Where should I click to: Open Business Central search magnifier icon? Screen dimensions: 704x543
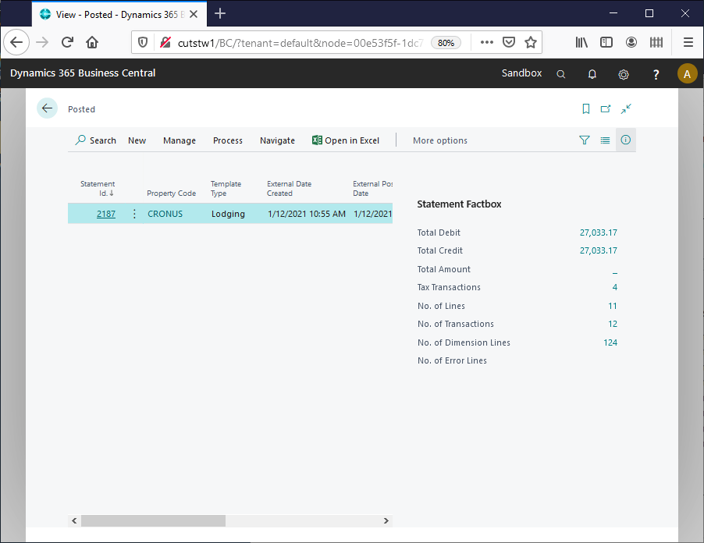tap(560, 74)
